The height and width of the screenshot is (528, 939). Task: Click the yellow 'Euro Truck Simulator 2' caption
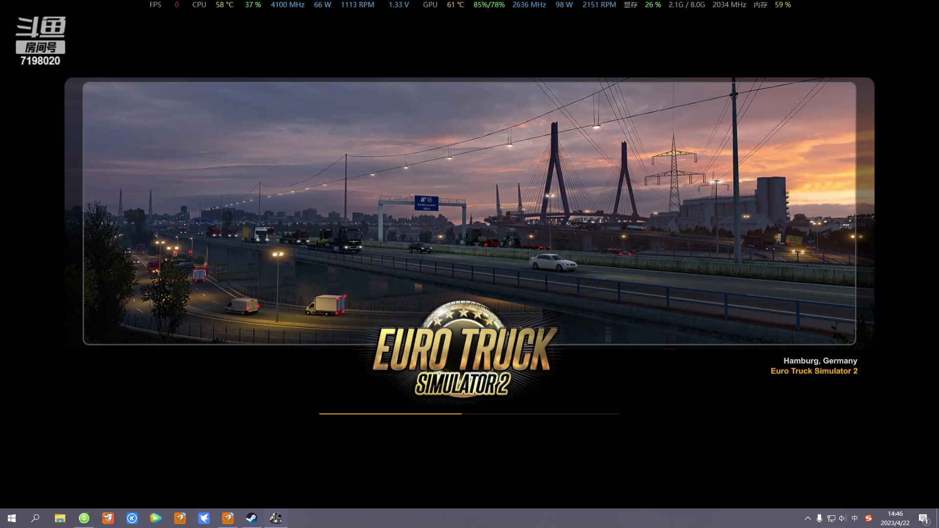point(814,371)
